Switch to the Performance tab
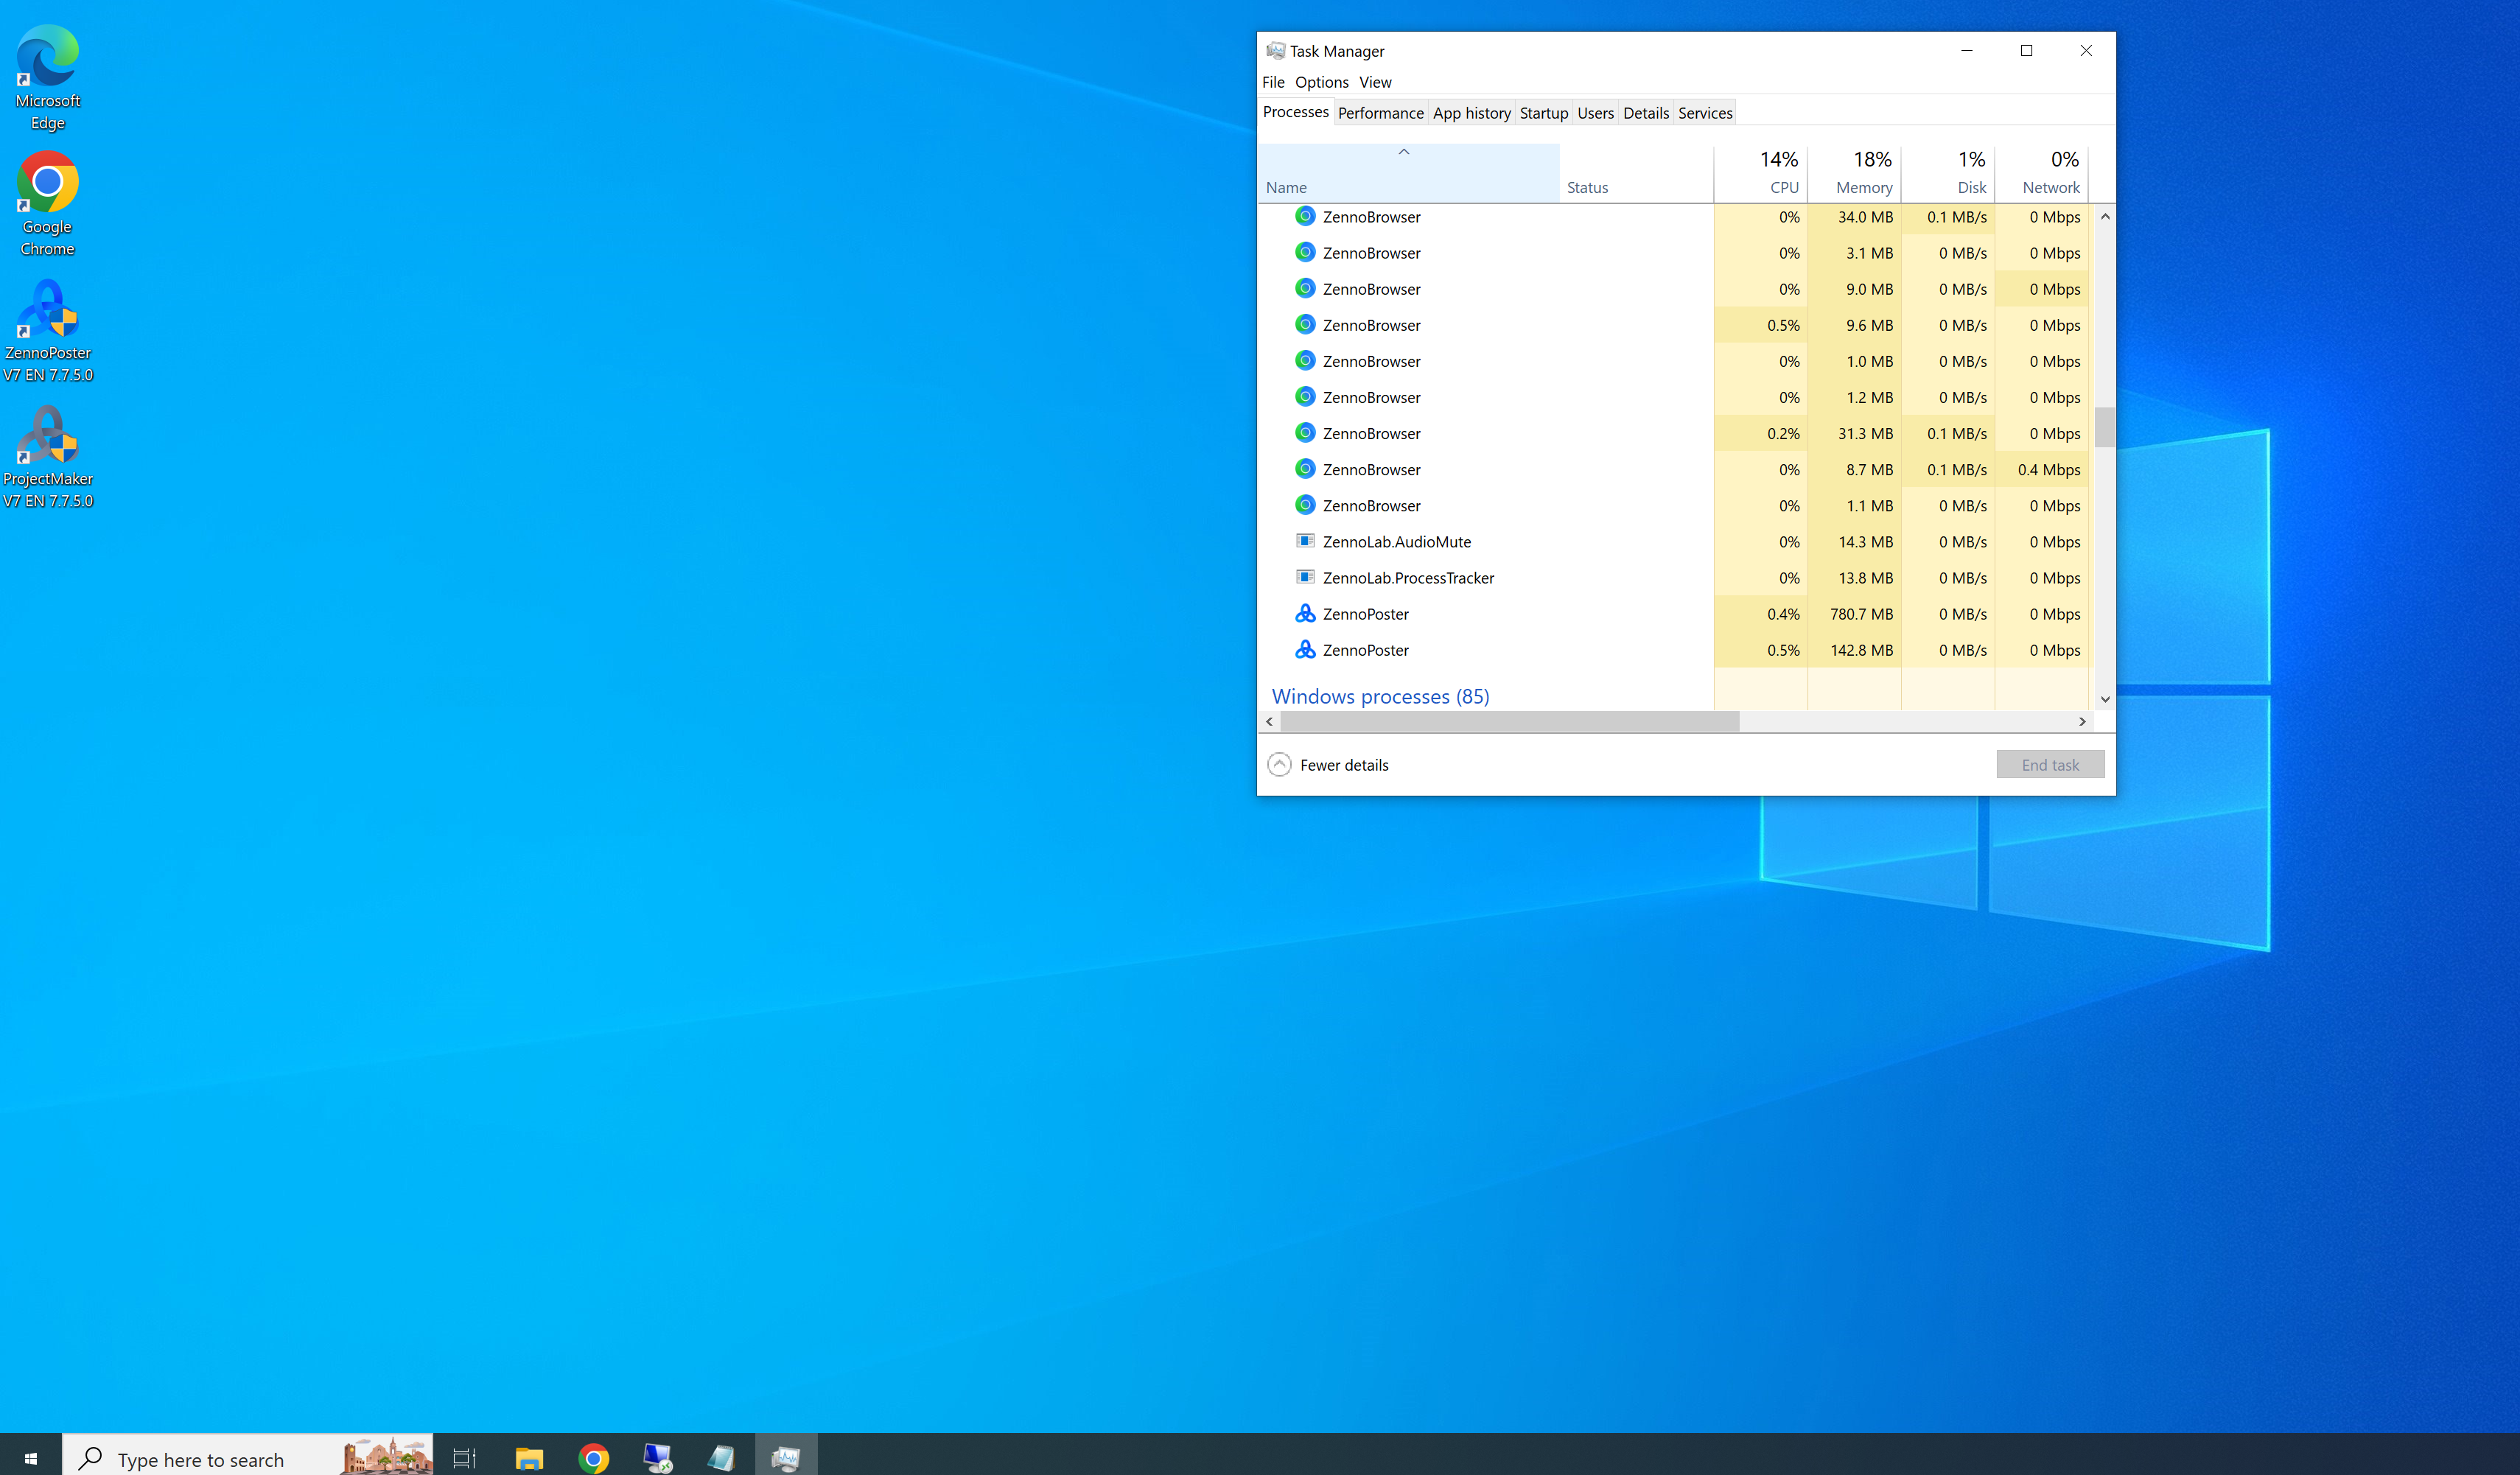2520x1475 pixels. (x=1380, y=113)
